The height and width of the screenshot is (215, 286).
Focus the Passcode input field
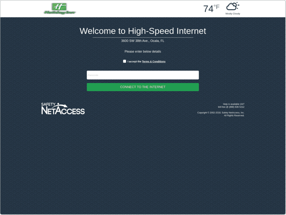coord(143,75)
